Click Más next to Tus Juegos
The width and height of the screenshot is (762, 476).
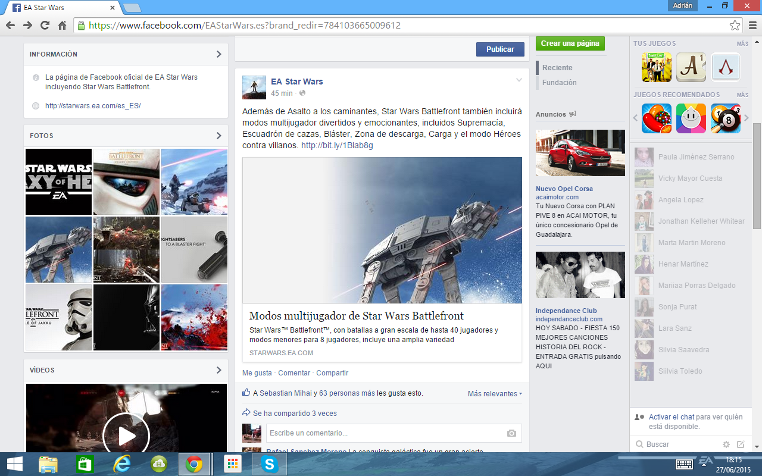point(742,44)
